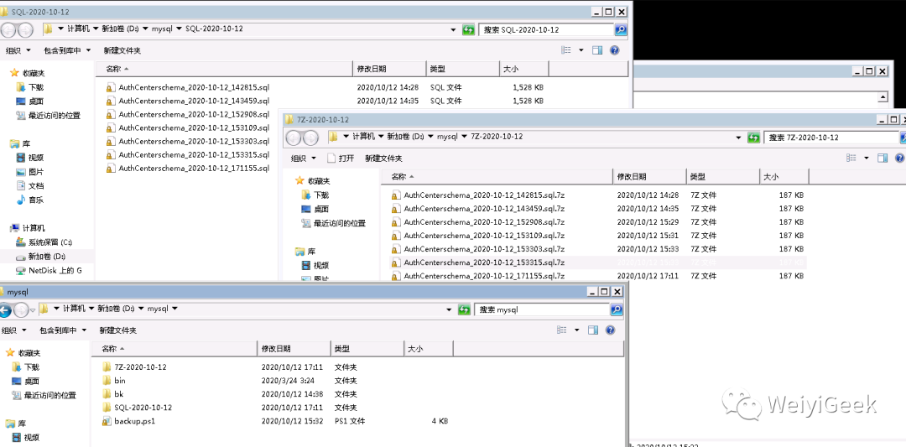Click 新加卷 (D:) breadcrumb in 7Z-2020-10-12 window
The height and width of the screenshot is (447, 906).
(x=406, y=137)
